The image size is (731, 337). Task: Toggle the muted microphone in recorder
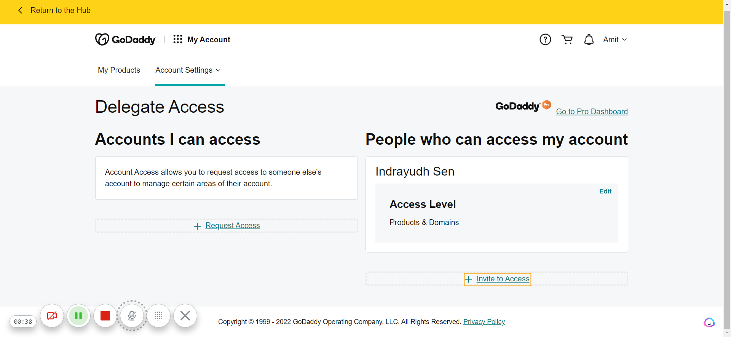(132, 316)
